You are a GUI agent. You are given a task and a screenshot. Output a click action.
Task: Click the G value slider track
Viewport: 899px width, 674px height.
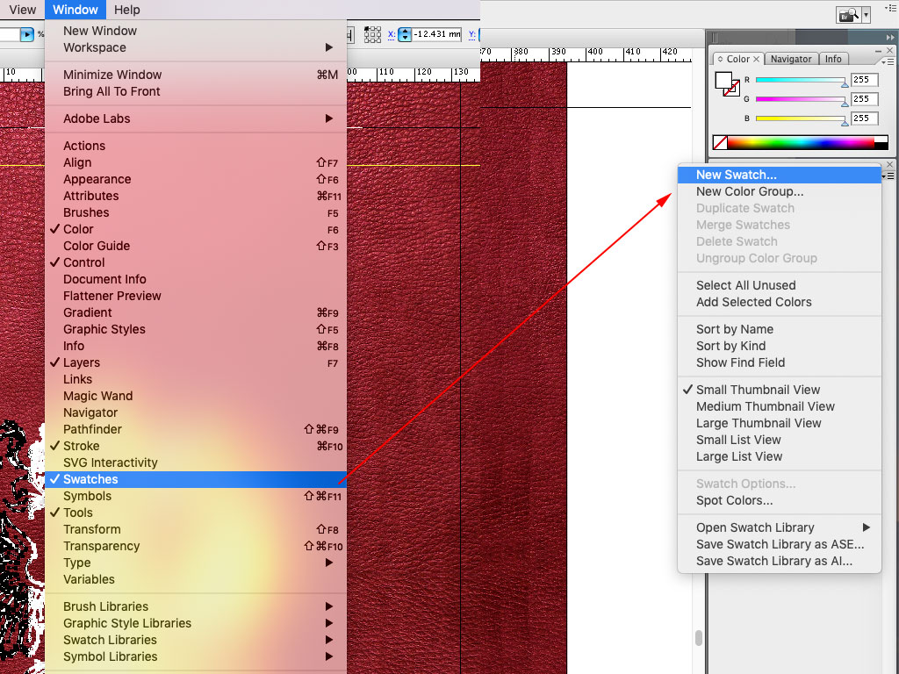(801, 99)
